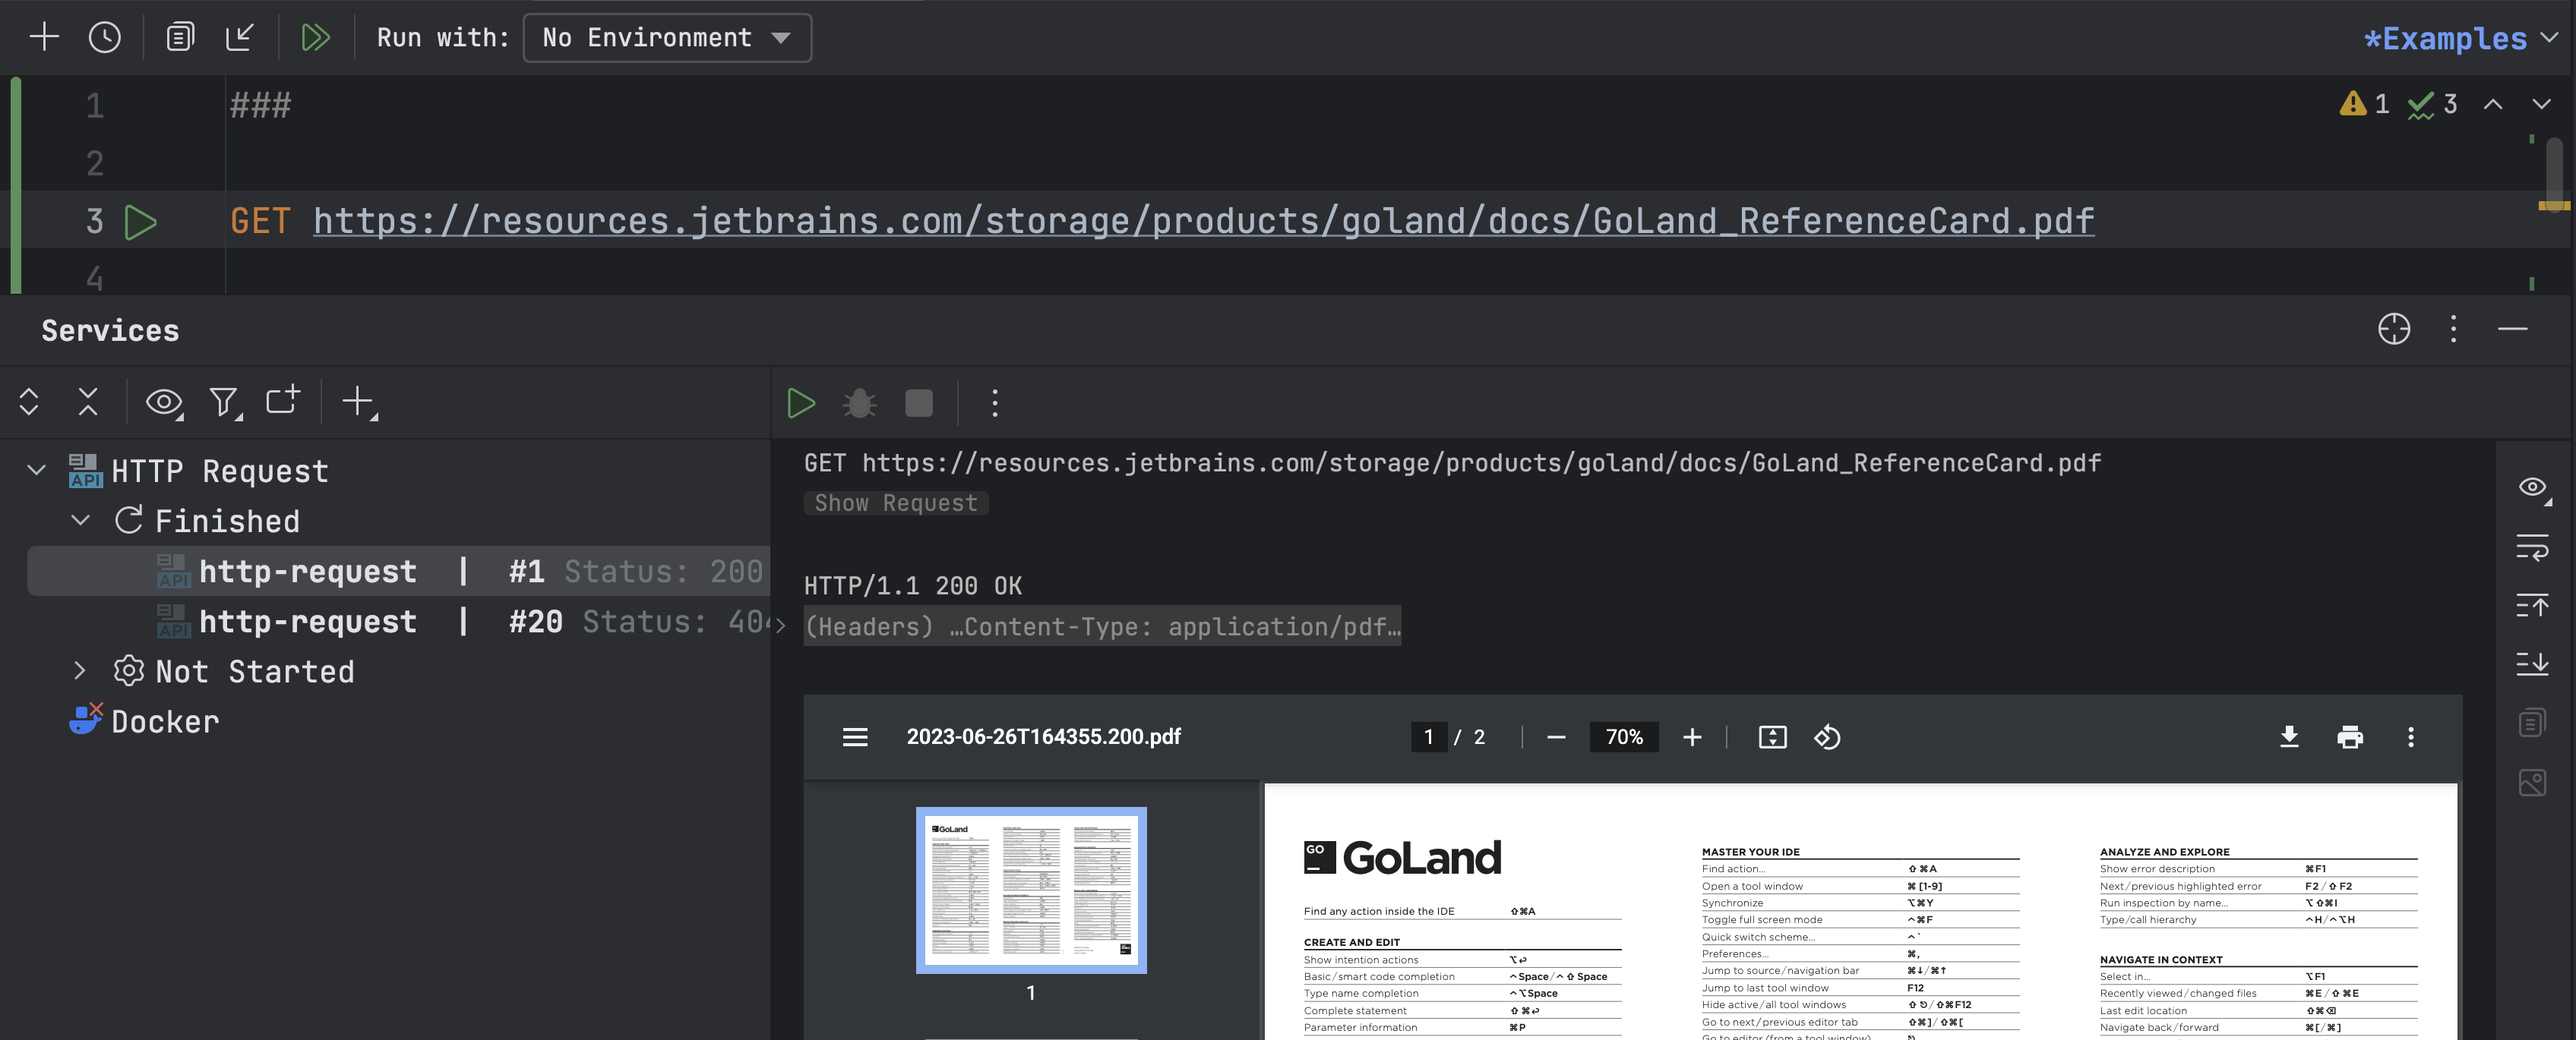Click the Run All Requests double-arrow icon

click(316, 38)
